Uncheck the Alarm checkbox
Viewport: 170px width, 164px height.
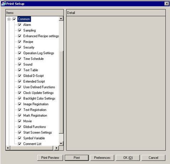tap(20, 25)
